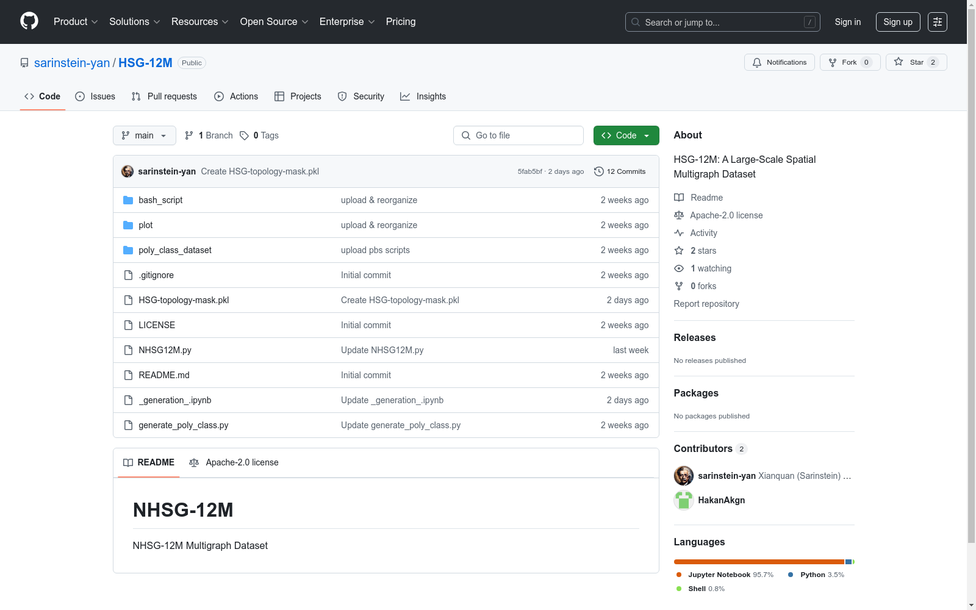
Task: Open the main branch selector dropdown
Action: (145, 135)
